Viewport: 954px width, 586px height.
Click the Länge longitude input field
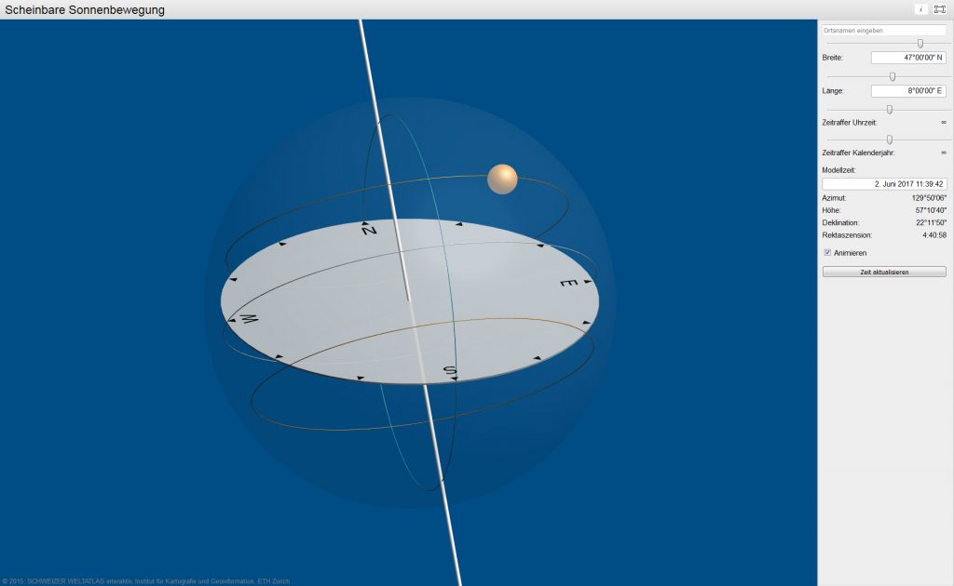coord(908,91)
